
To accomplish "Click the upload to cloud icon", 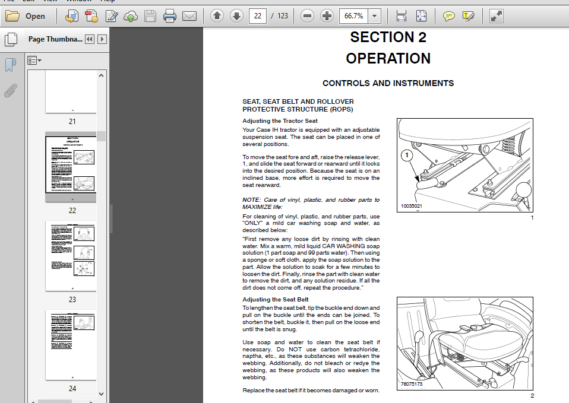I will pyautogui.click(x=131, y=16).
